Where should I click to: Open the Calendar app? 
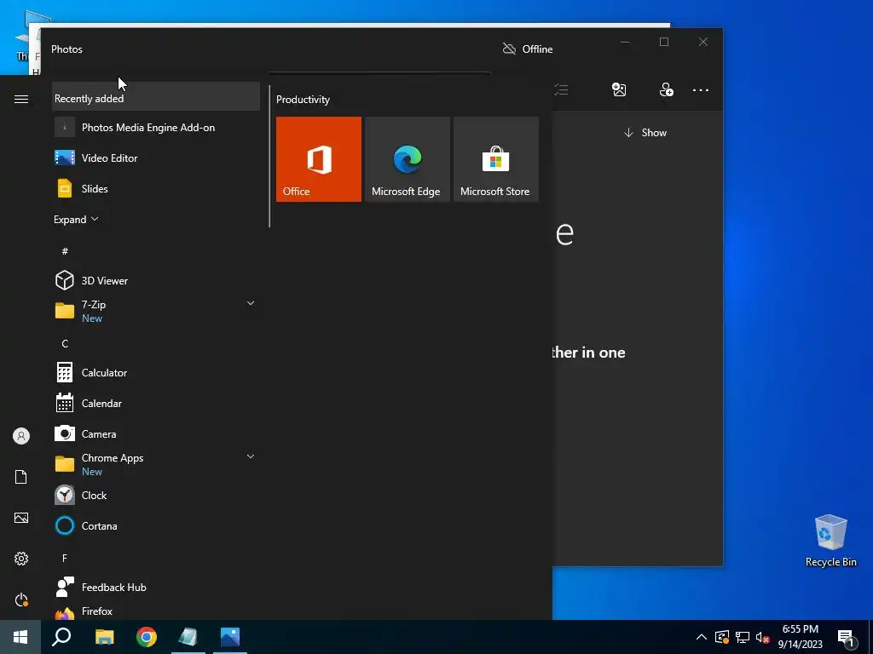click(156, 403)
